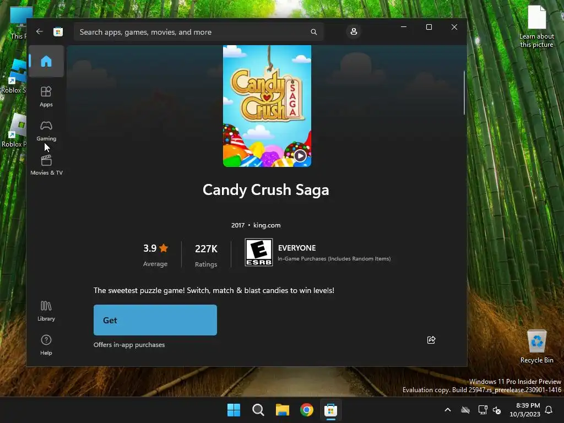Click the ESRB Everyone rating badge
The width and height of the screenshot is (564, 423).
point(259,252)
